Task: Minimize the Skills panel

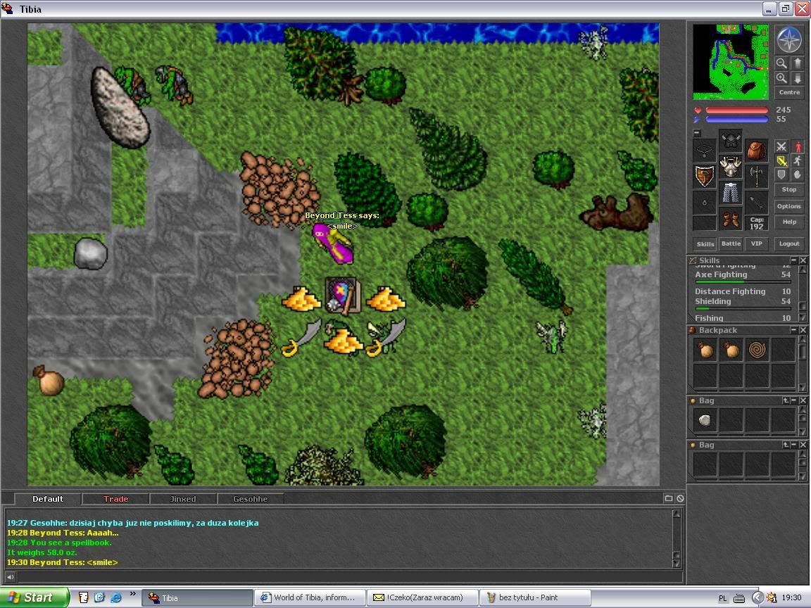Action: pos(793,260)
